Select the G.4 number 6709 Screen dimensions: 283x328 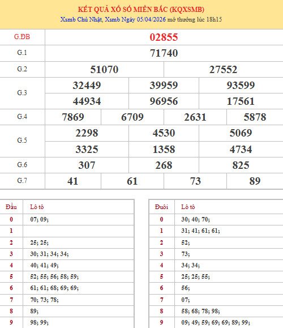coord(132,117)
